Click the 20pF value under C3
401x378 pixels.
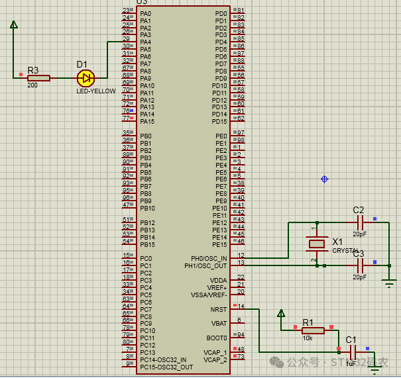pyautogui.click(x=360, y=277)
